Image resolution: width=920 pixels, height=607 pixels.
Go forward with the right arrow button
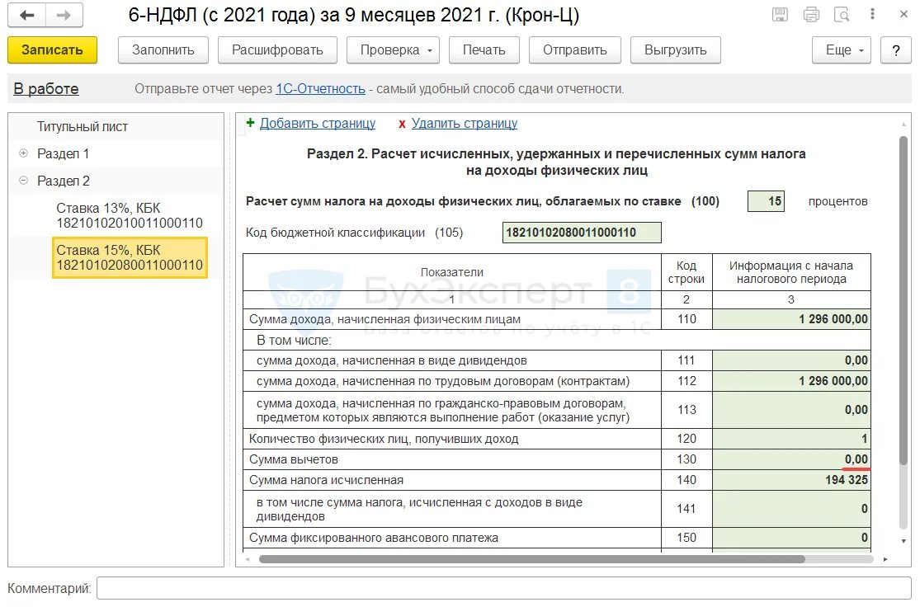click(x=64, y=15)
